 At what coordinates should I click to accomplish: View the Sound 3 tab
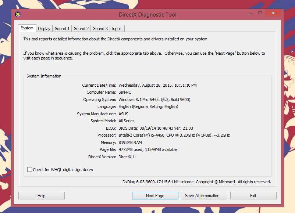point(100,29)
